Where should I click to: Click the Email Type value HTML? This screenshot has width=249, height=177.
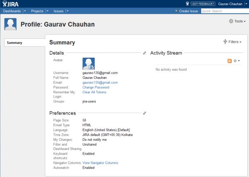[87, 125]
